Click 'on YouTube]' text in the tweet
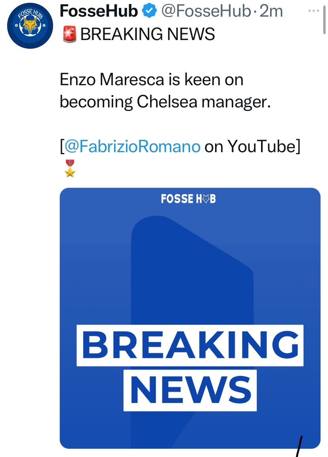 (252, 146)
